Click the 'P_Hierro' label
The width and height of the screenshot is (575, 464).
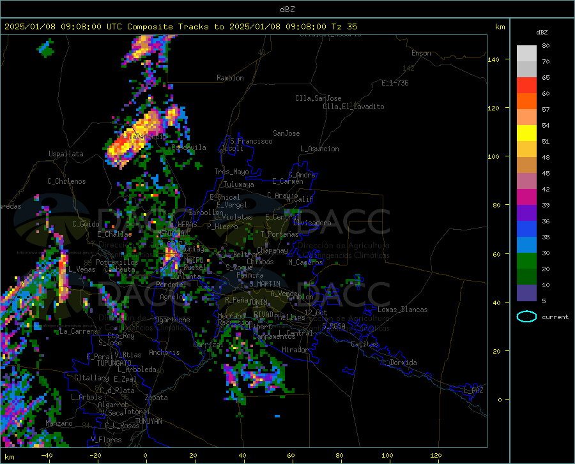pyautogui.click(x=222, y=227)
